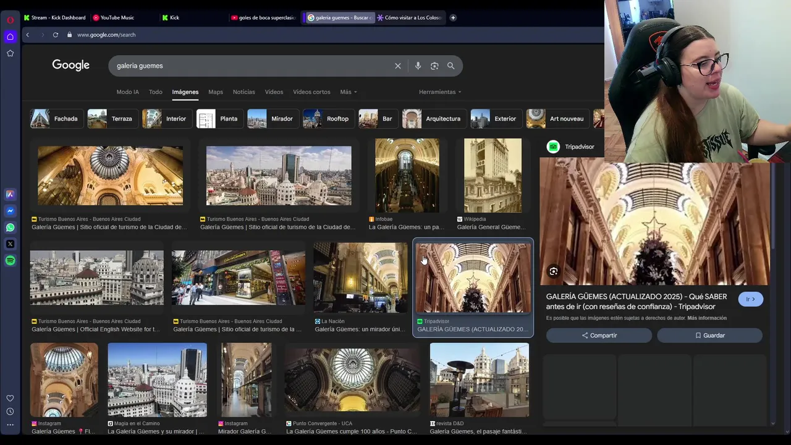The height and width of the screenshot is (445, 791).
Task: Open Spotify in the Opera sidebar
Action: coord(10,261)
